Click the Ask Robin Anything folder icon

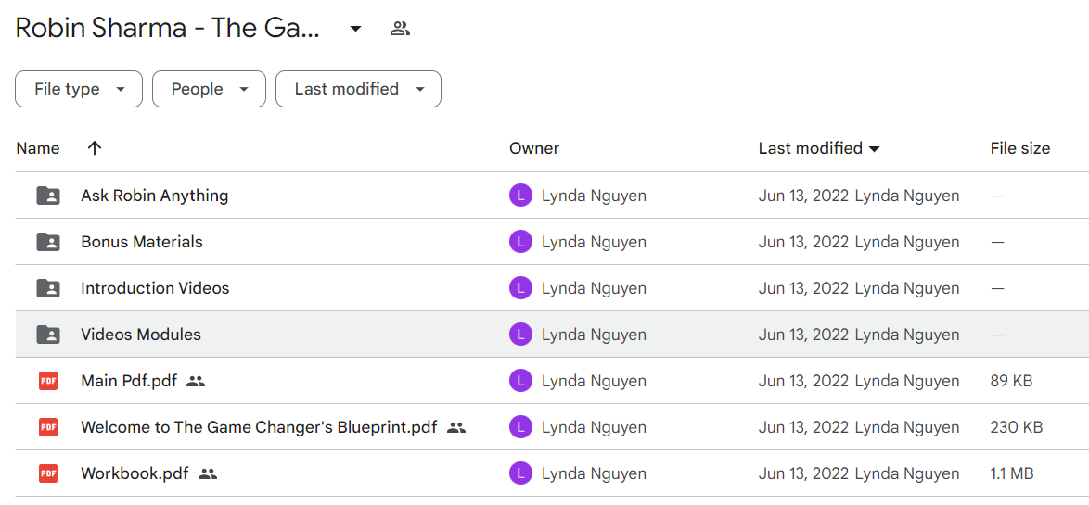pyautogui.click(x=48, y=196)
